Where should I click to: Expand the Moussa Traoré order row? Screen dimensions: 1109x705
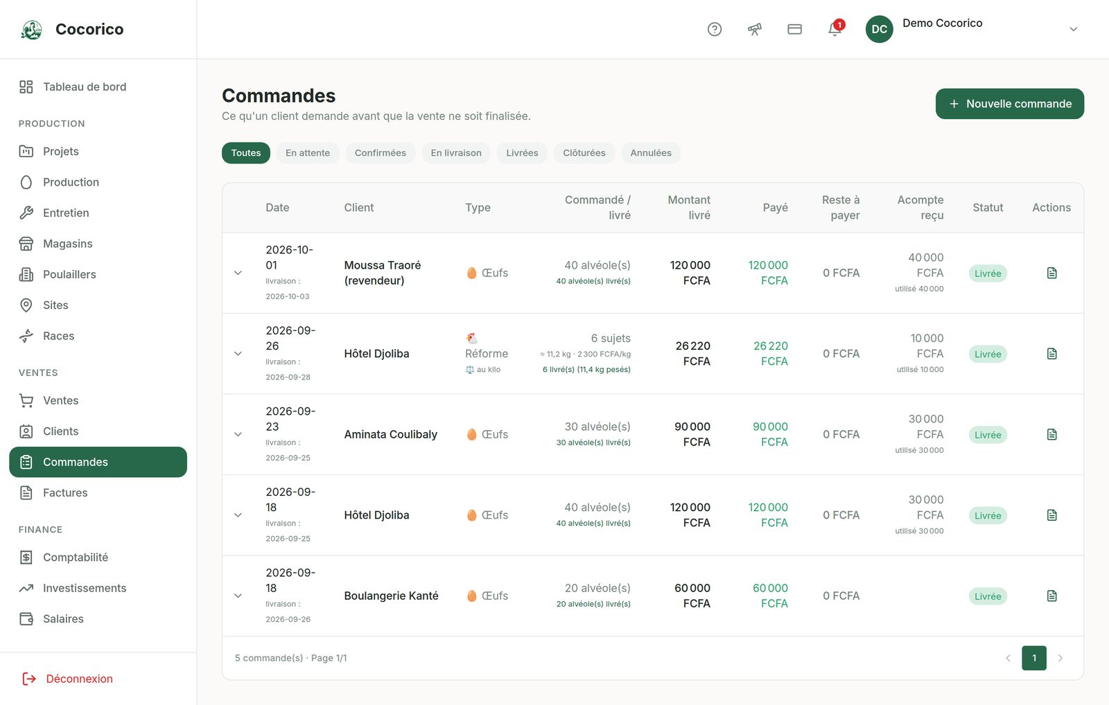point(238,273)
